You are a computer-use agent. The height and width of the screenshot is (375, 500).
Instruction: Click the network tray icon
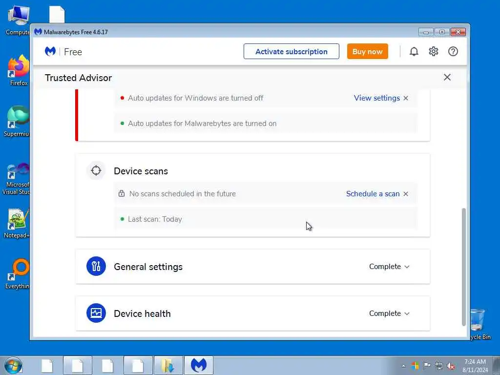(x=439, y=366)
